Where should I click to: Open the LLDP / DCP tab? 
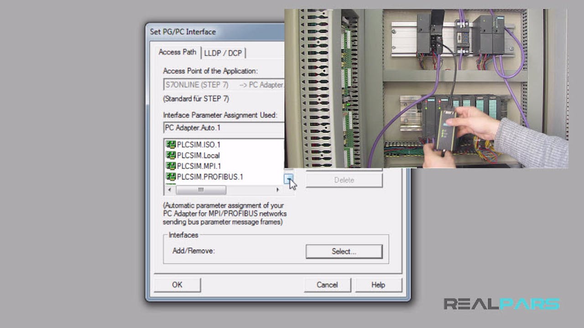tap(223, 53)
